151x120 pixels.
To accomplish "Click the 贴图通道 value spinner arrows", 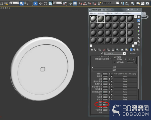I will (135, 62).
